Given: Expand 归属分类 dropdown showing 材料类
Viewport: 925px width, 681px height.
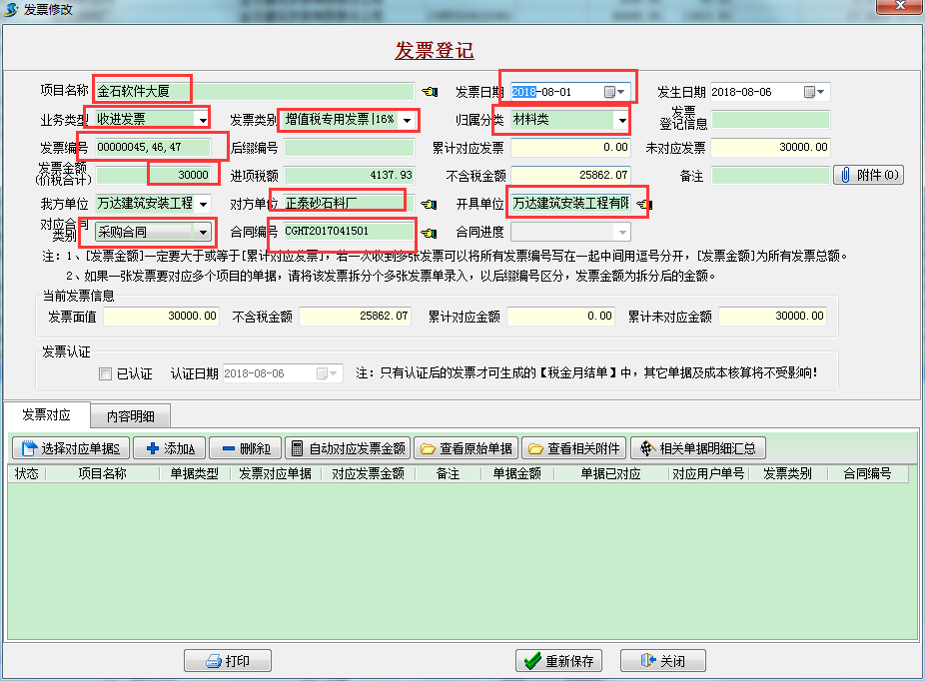Looking at the screenshot, I should point(621,120).
